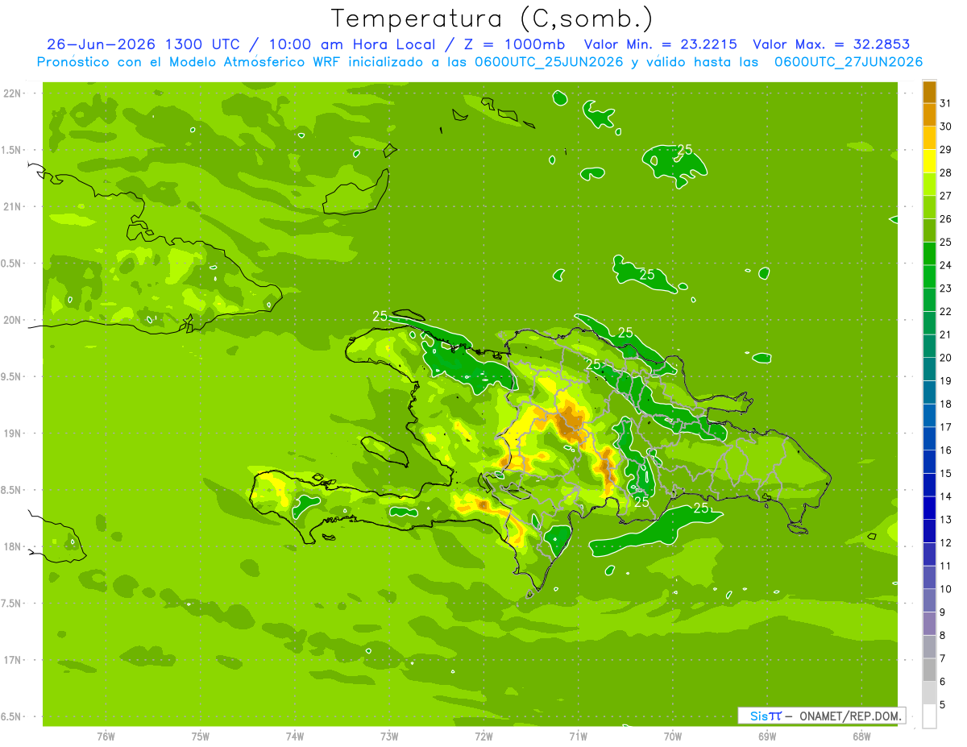967x747 pixels.
Task: Pick the legend swatch between 26 and 27
Action: pos(929,207)
